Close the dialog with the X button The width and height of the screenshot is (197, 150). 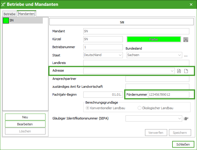191,4
